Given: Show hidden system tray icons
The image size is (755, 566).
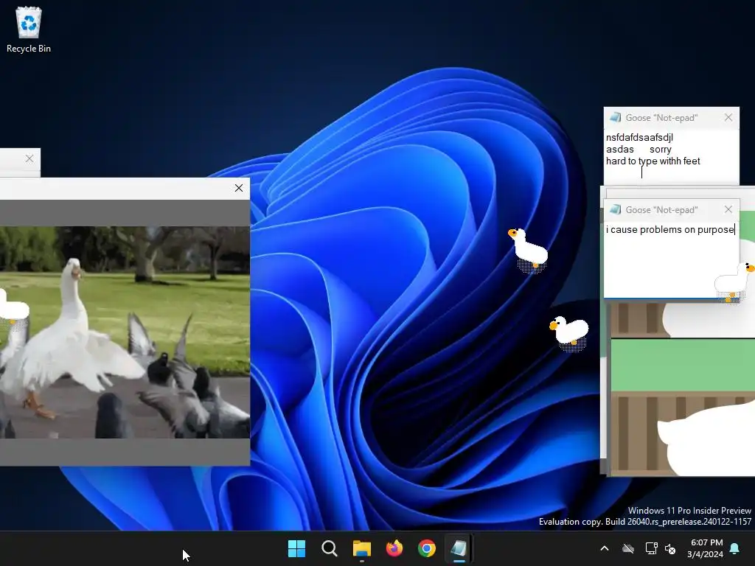Looking at the screenshot, I should (x=605, y=548).
